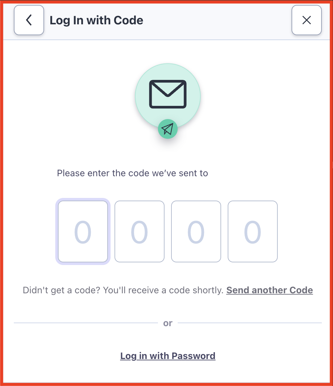Click the envelope mail icon
333x386 pixels.
click(x=168, y=94)
